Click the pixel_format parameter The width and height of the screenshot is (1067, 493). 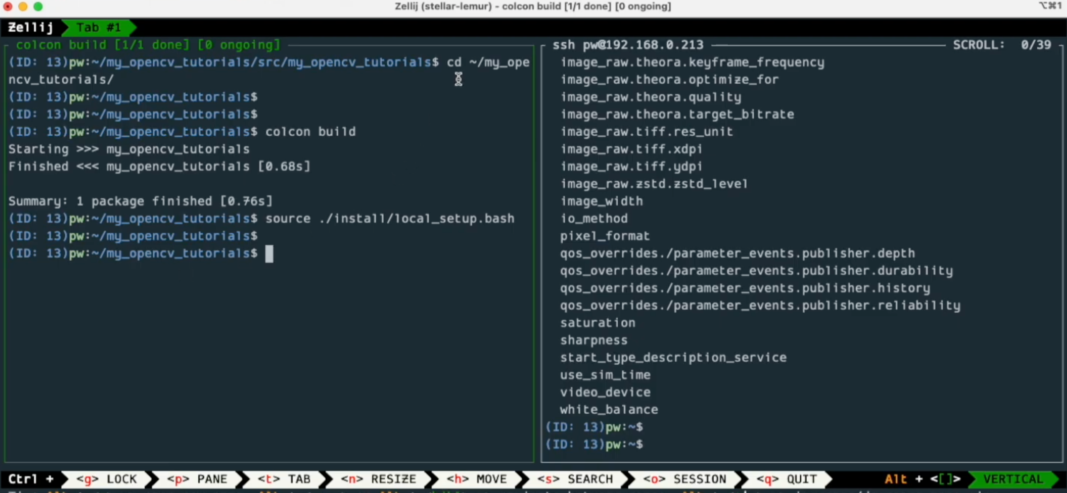[605, 236]
